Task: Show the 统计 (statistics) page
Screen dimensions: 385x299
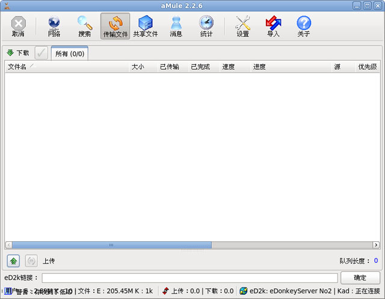Action: 206,26
